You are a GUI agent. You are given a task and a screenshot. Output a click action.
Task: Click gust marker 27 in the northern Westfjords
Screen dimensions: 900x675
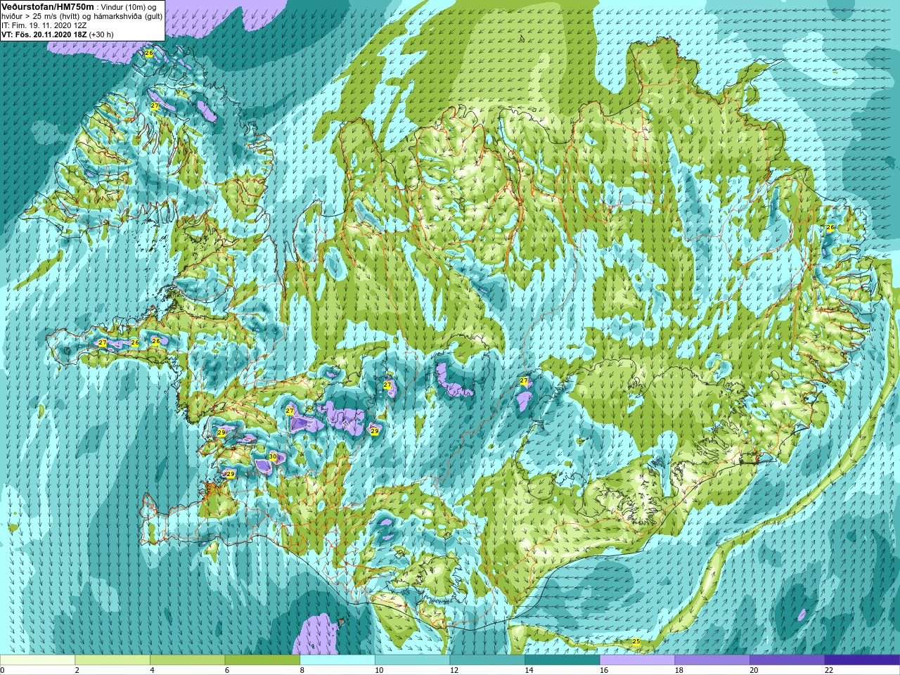[x=155, y=105]
